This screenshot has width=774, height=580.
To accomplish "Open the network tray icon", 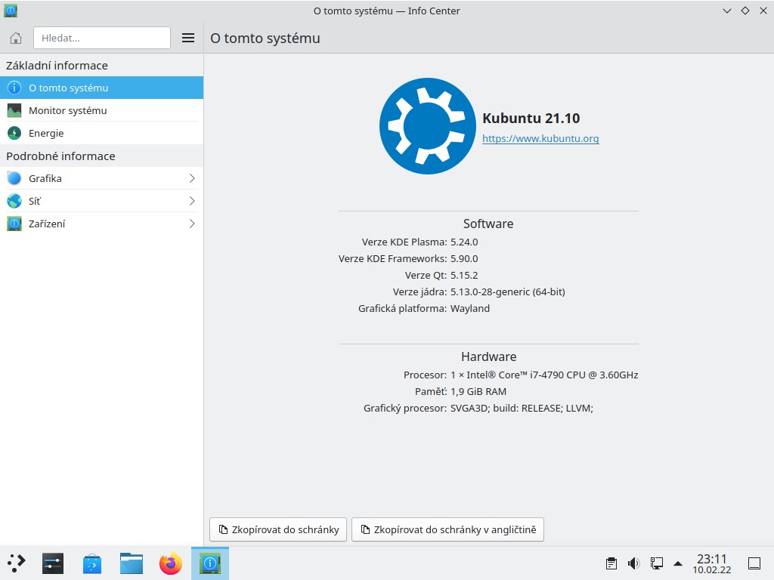I will [657, 563].
